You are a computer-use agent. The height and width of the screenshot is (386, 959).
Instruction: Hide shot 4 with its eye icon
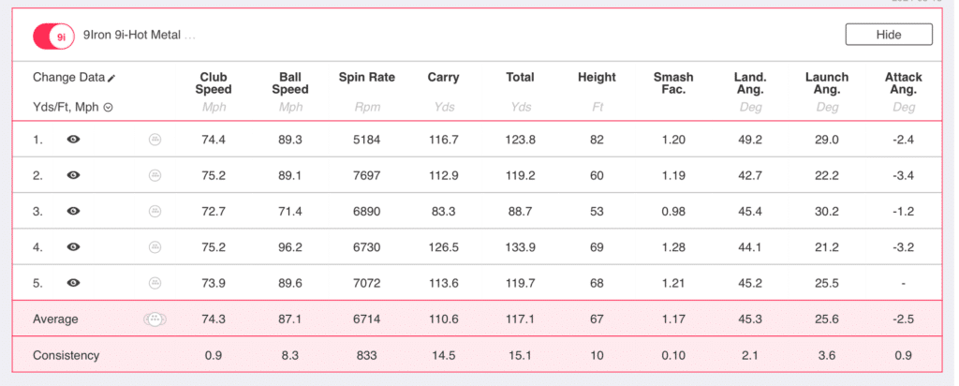pyautogui.click(x=73, y=247)
